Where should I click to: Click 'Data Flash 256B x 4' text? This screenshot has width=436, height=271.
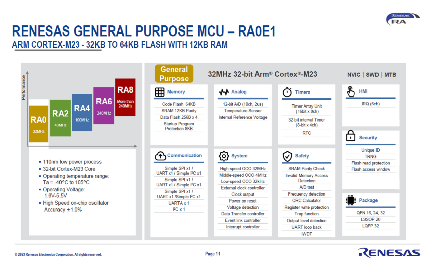179,117
